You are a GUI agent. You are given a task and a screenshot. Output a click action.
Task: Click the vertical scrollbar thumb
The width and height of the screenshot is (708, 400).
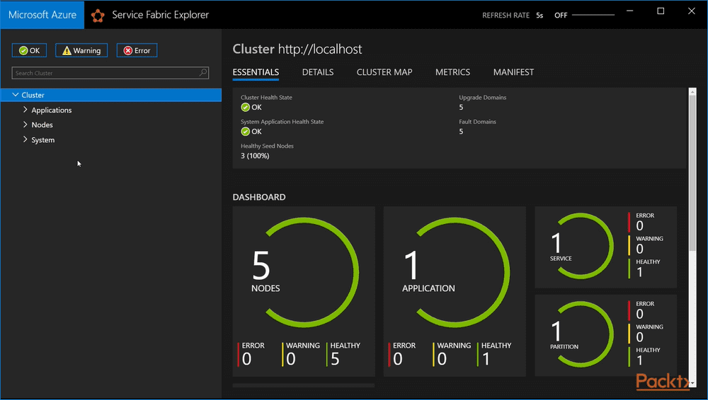692,174
